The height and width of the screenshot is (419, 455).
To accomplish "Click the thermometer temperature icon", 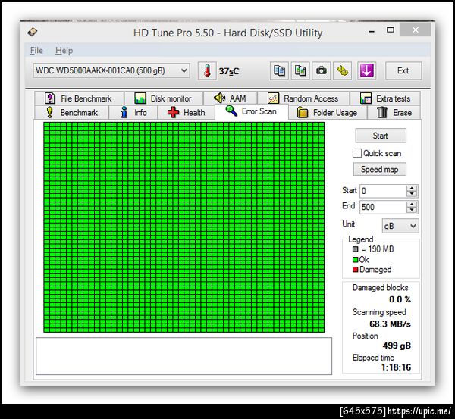I will (207, 70).
